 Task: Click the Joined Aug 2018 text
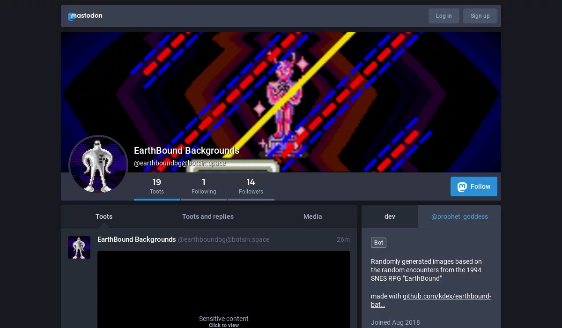click(x=395, y=322)
